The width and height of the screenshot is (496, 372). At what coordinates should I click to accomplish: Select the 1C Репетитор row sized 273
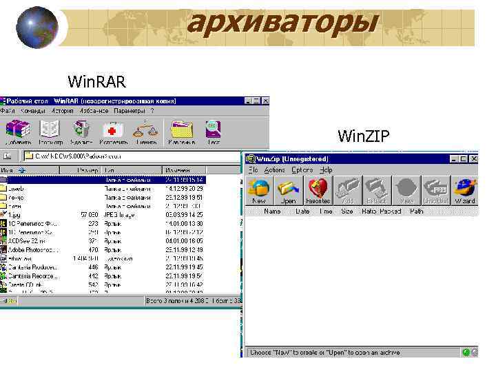pyautogui.click(x=103, y=224)
